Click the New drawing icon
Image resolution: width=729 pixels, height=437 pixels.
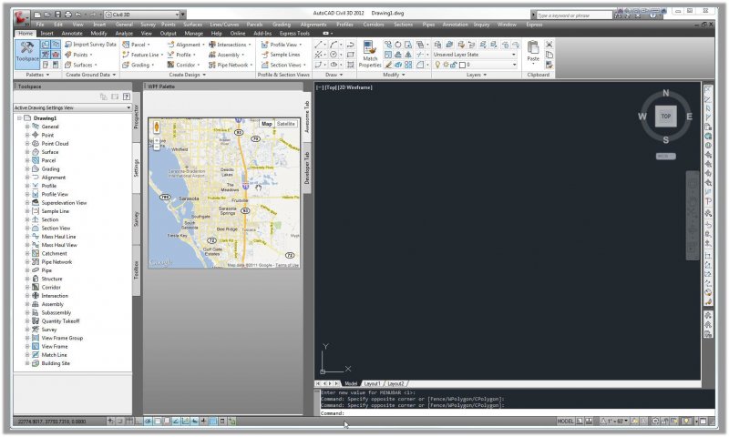point(37,15)
